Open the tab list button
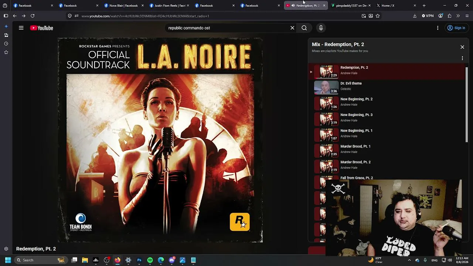 tap(5, 6)
